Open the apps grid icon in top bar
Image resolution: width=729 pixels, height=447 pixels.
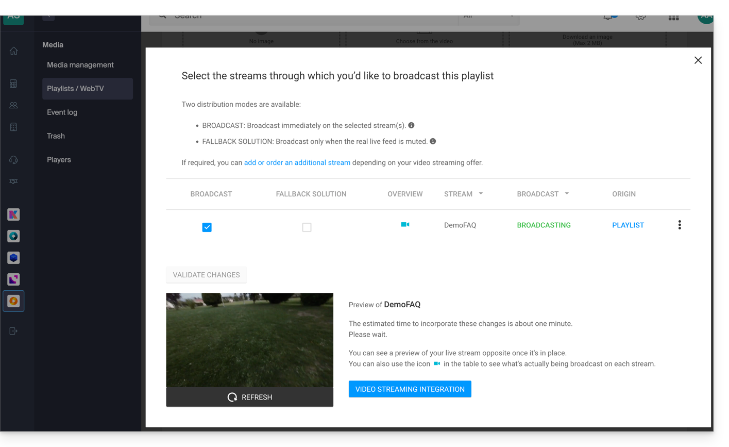click(x=673, y=18)
